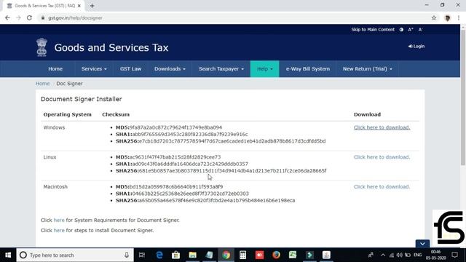Click the taskbar search box
The width and height of the screenshot is (466, 262).
75,255
